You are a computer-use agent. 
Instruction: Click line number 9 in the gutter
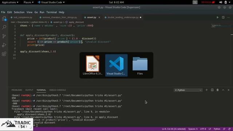pos(15,52)
